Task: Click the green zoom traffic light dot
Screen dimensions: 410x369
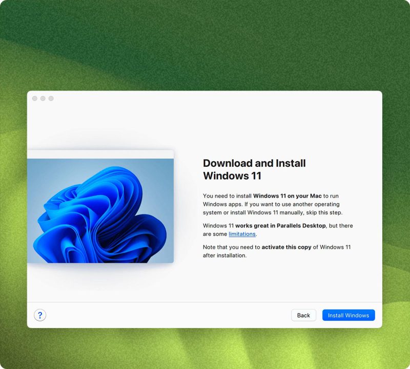Action: tap(51, 98)
